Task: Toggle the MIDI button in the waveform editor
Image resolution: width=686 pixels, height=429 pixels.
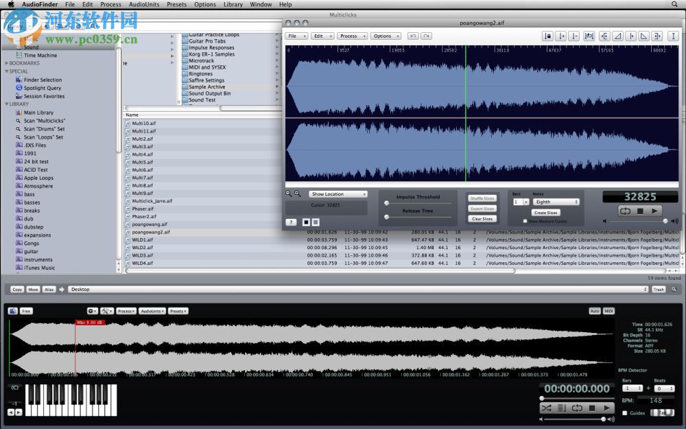Action: (x=608, y=311)
